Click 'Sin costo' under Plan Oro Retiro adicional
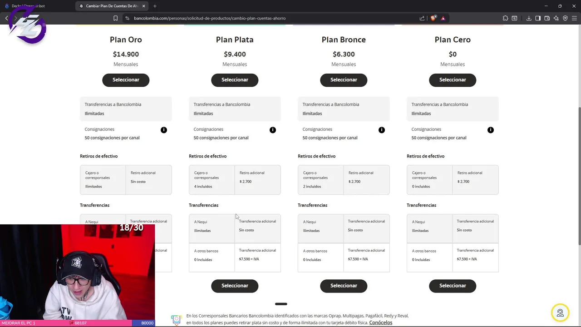The height and width of the screenshot is (327, 581). click(x=138, y=182)
